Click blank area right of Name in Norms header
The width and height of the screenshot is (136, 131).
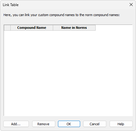tap(114, 28)
